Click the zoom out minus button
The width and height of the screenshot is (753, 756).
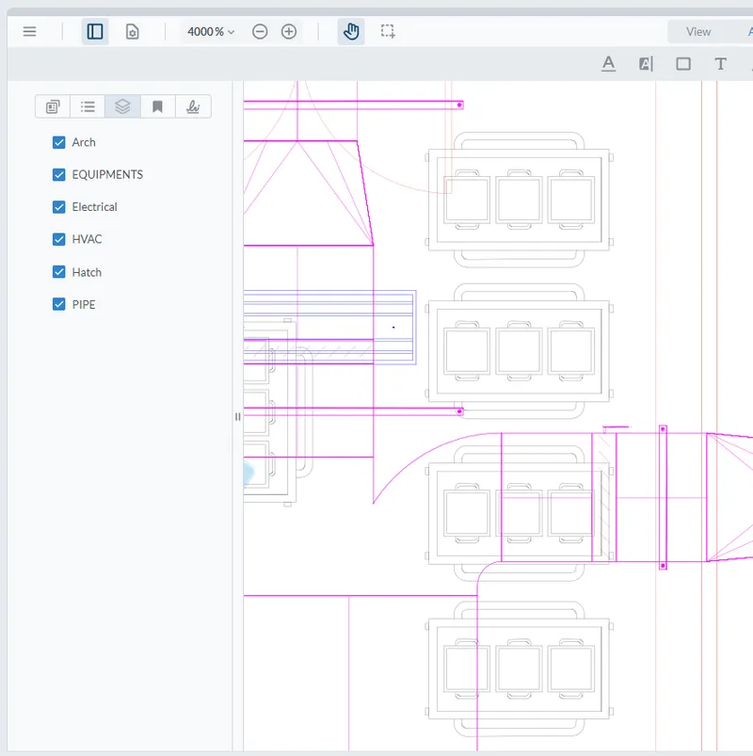(260, 32)
